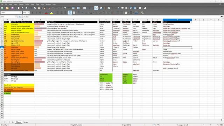Click the Find & Replace icon

point(65,8)
